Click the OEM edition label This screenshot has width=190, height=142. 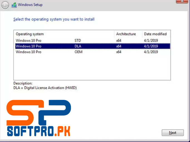click(78, 52)
